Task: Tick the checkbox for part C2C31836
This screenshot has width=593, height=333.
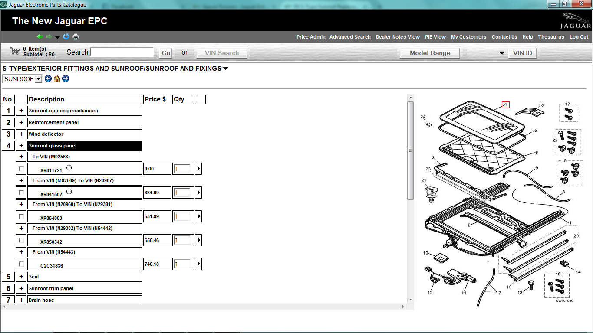Action: pyautogui.click(x=21, y=264)
